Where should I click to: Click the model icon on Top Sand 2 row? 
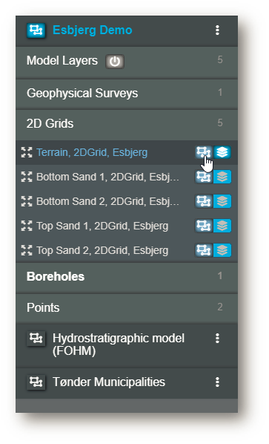click(204, 250)
